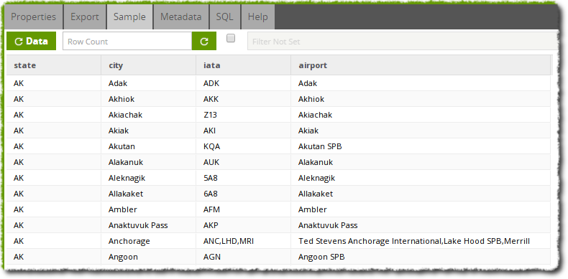
Task: Open the Metadata tab
Action: [181, 17]
